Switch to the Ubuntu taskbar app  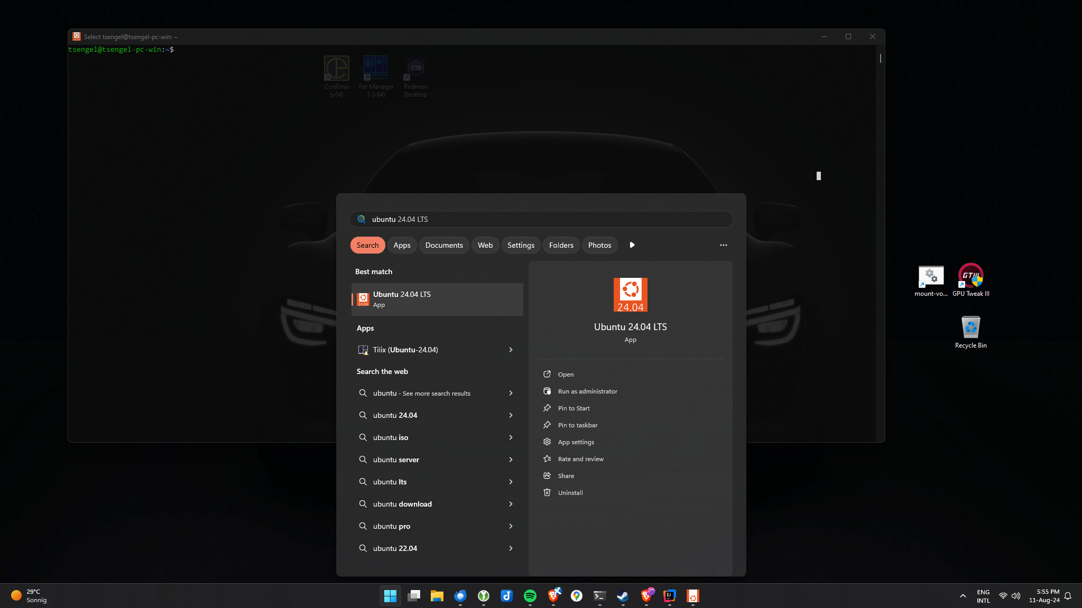tap(693, 596)
